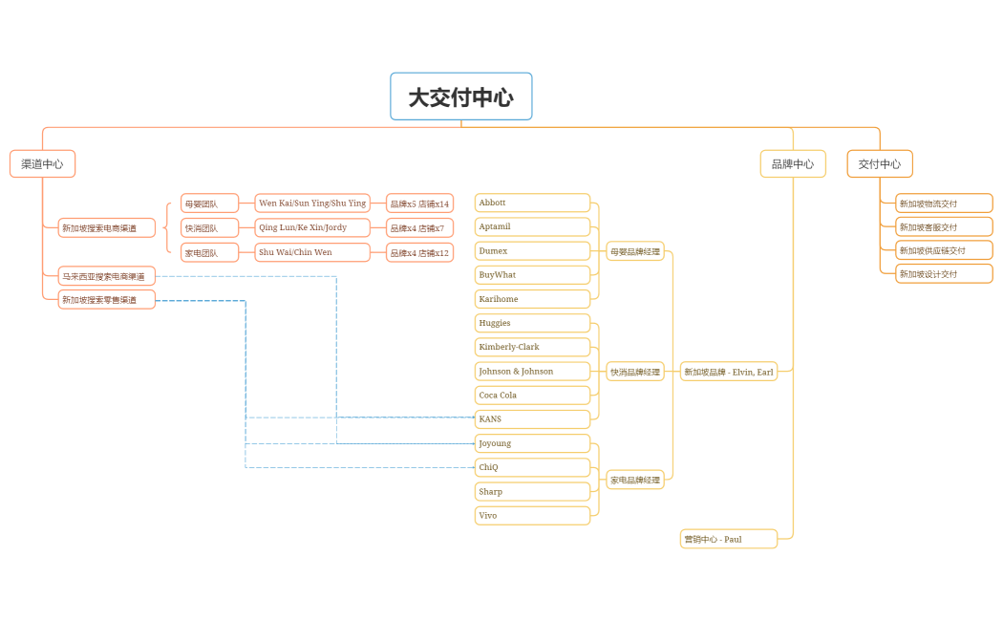Select the 交付中心 node

point(879,163)
